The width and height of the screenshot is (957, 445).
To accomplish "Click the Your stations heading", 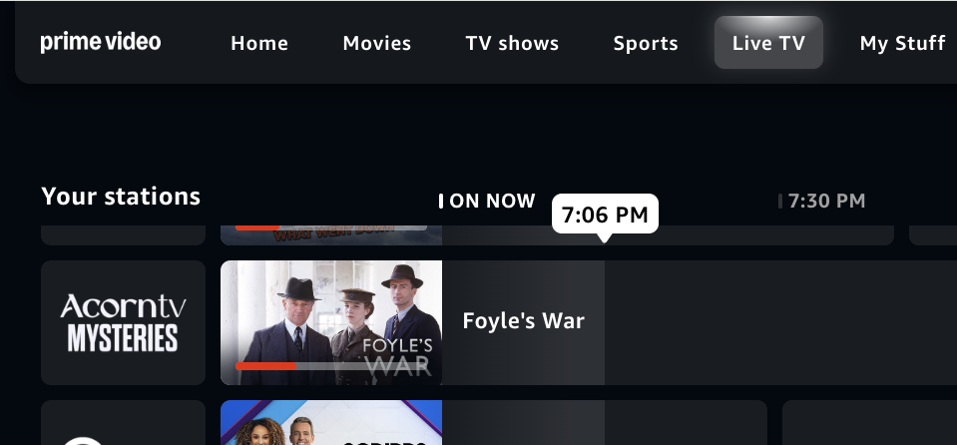I will click(121, 197).
